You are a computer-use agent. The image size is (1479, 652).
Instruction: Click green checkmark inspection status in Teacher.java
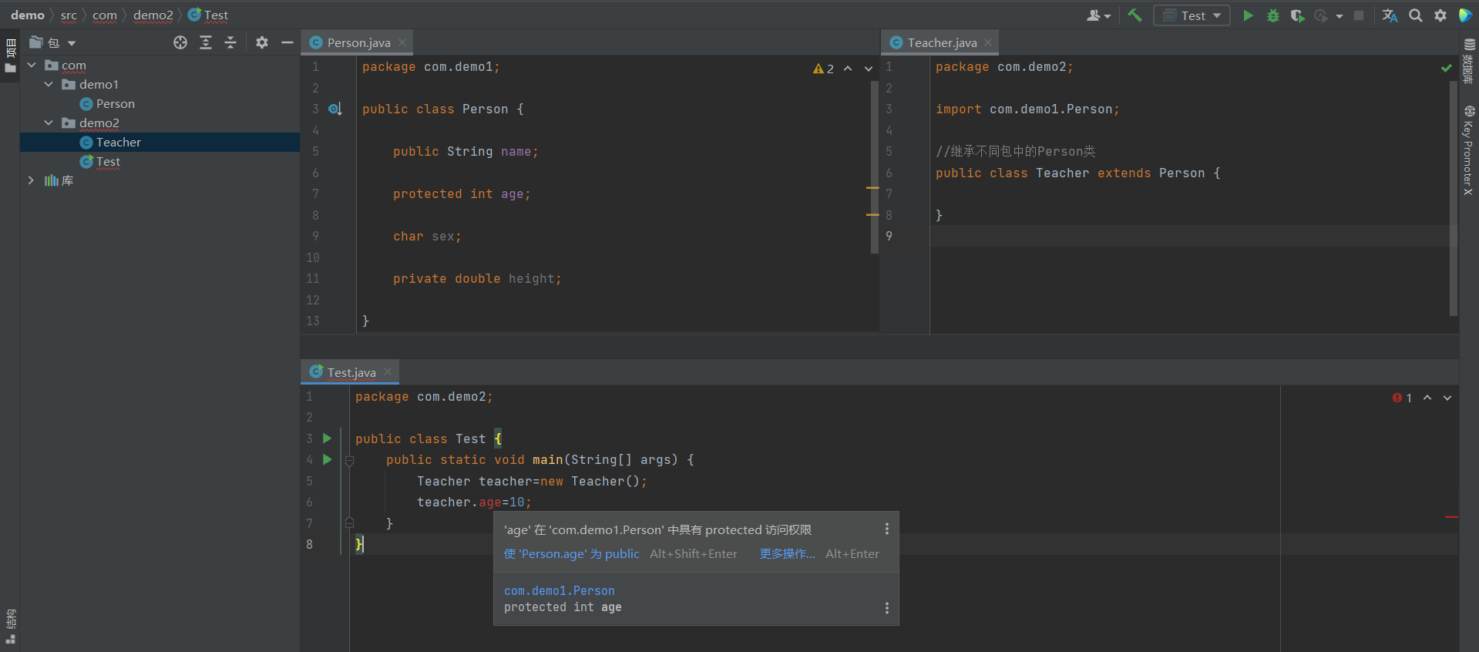coord(1447,69)
